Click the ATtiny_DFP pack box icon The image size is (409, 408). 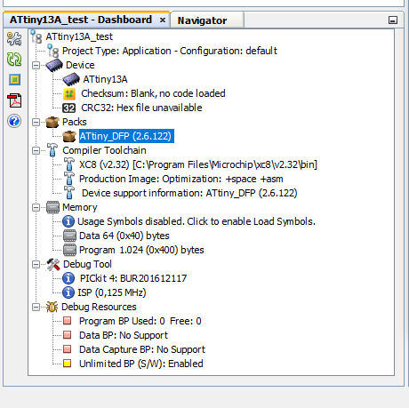click(69, 136)
